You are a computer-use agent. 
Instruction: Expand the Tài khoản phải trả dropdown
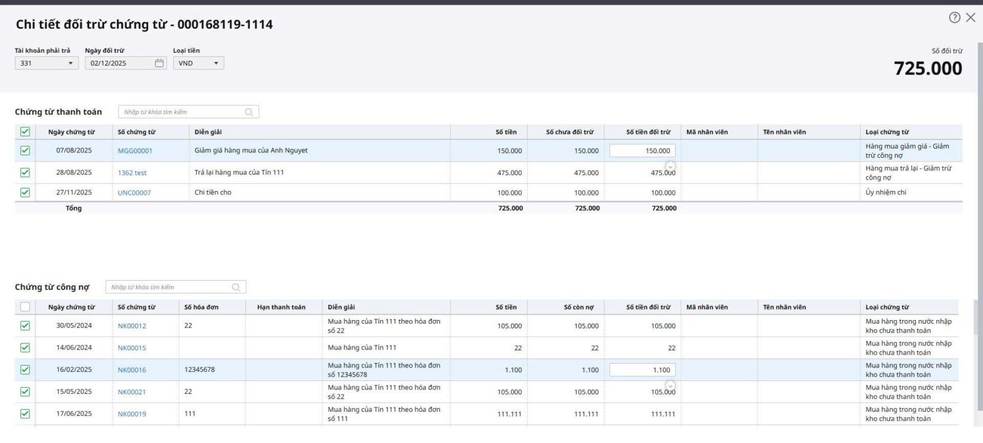click(70, 63)
